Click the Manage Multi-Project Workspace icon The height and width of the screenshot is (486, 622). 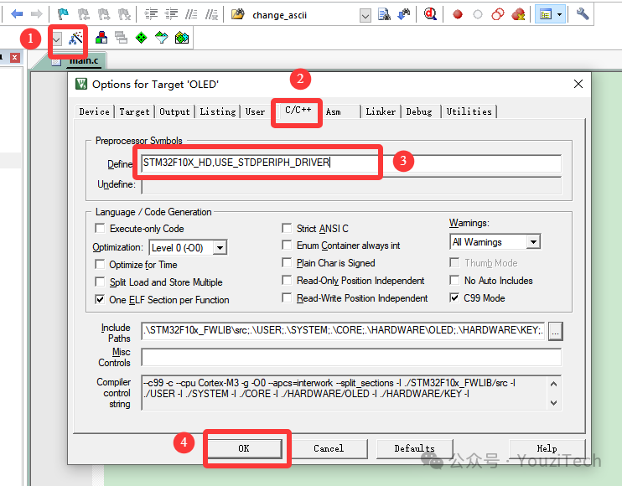(121, 38)
